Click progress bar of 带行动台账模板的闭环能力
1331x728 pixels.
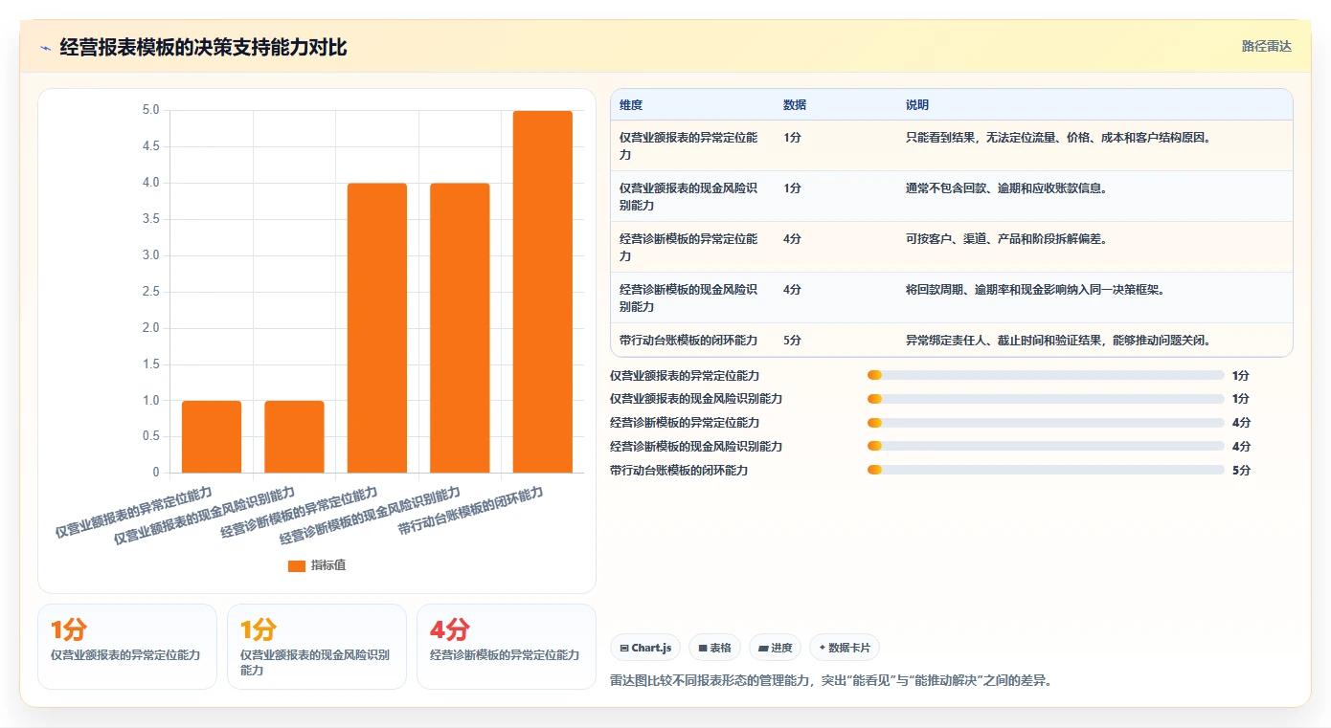1046,470
